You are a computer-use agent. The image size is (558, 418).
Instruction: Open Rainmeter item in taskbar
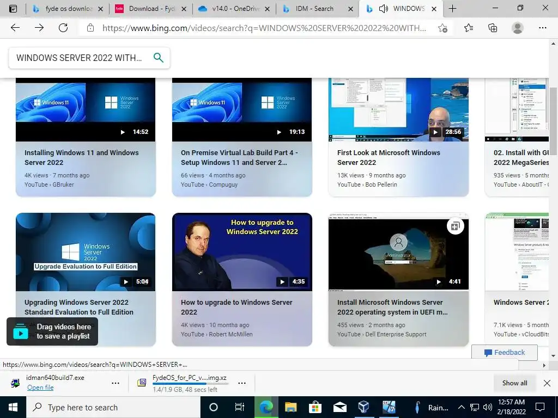[432, 407]
